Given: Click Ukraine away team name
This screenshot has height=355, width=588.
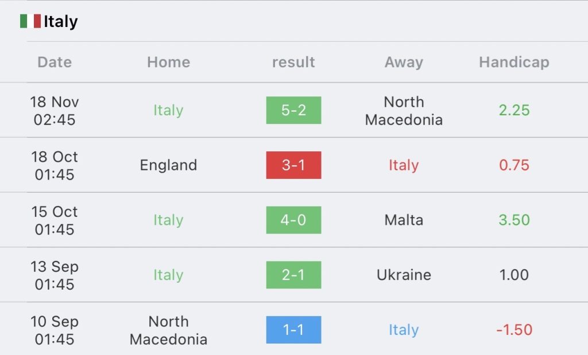Looking at the screenshot, I should click(x=404, y=275).
